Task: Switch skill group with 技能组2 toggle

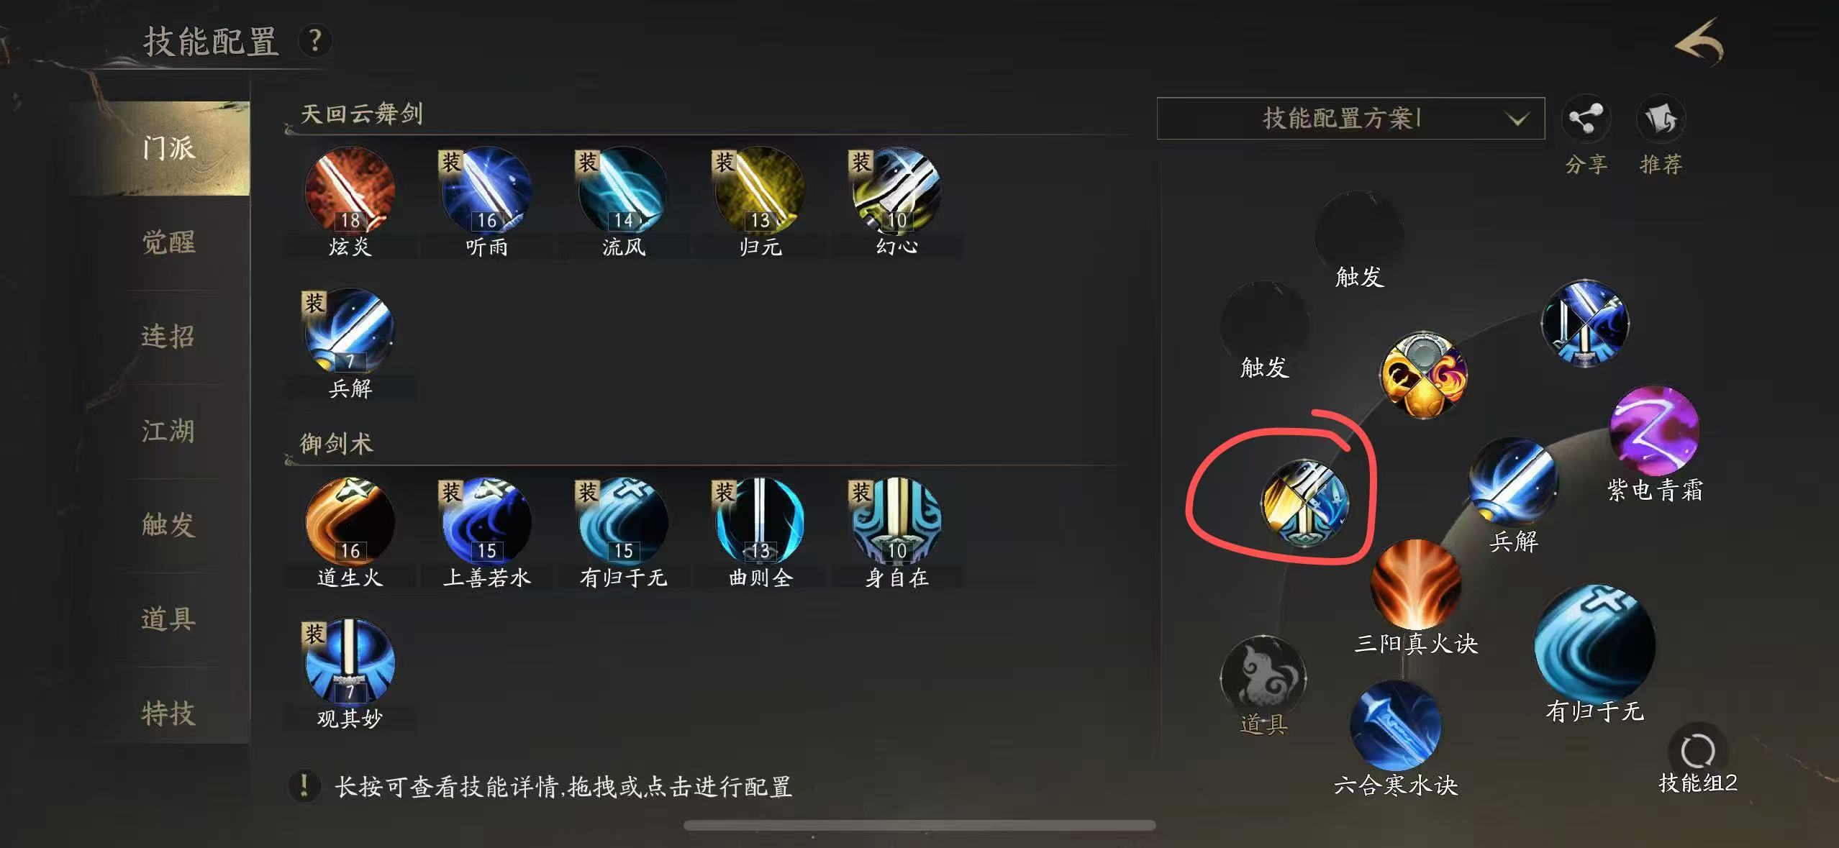Action: point(1698,752)
